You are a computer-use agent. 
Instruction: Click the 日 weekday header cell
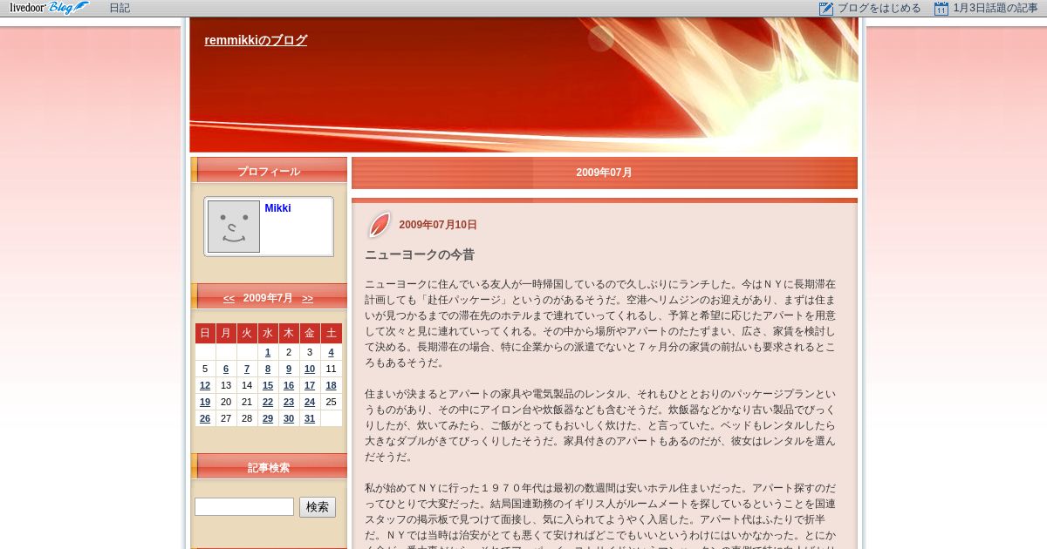click(205, 333)
